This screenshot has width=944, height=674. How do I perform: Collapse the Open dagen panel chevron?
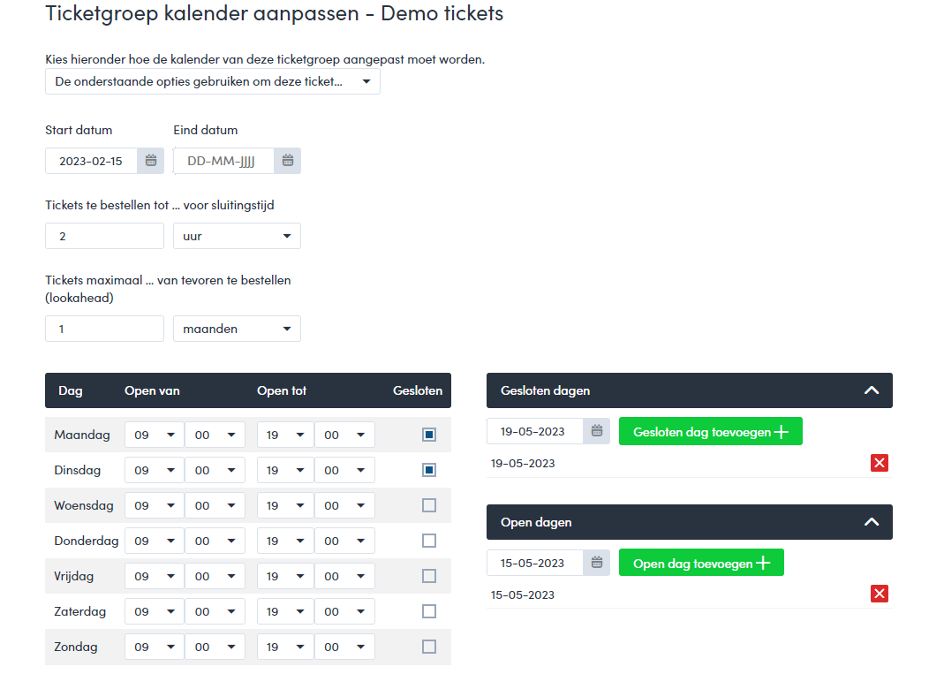[872, 522]
